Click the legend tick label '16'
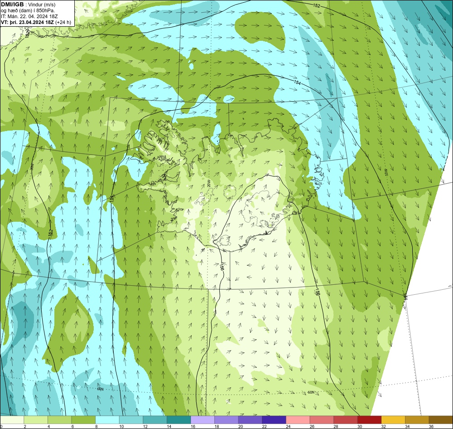 pos(193,426)
